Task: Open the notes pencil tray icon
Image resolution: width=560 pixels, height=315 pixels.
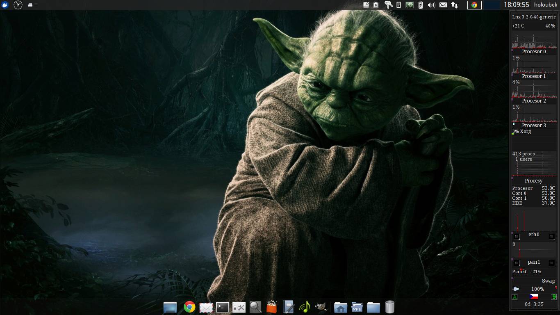Action: pos(366,5)
